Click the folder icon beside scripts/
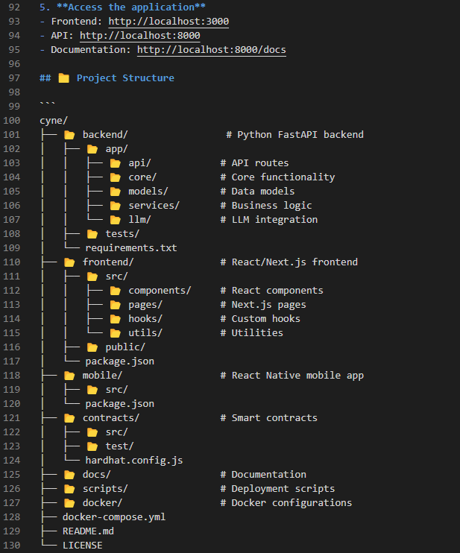The width and height of the screenshot is (460, 553). click(69, 489)
